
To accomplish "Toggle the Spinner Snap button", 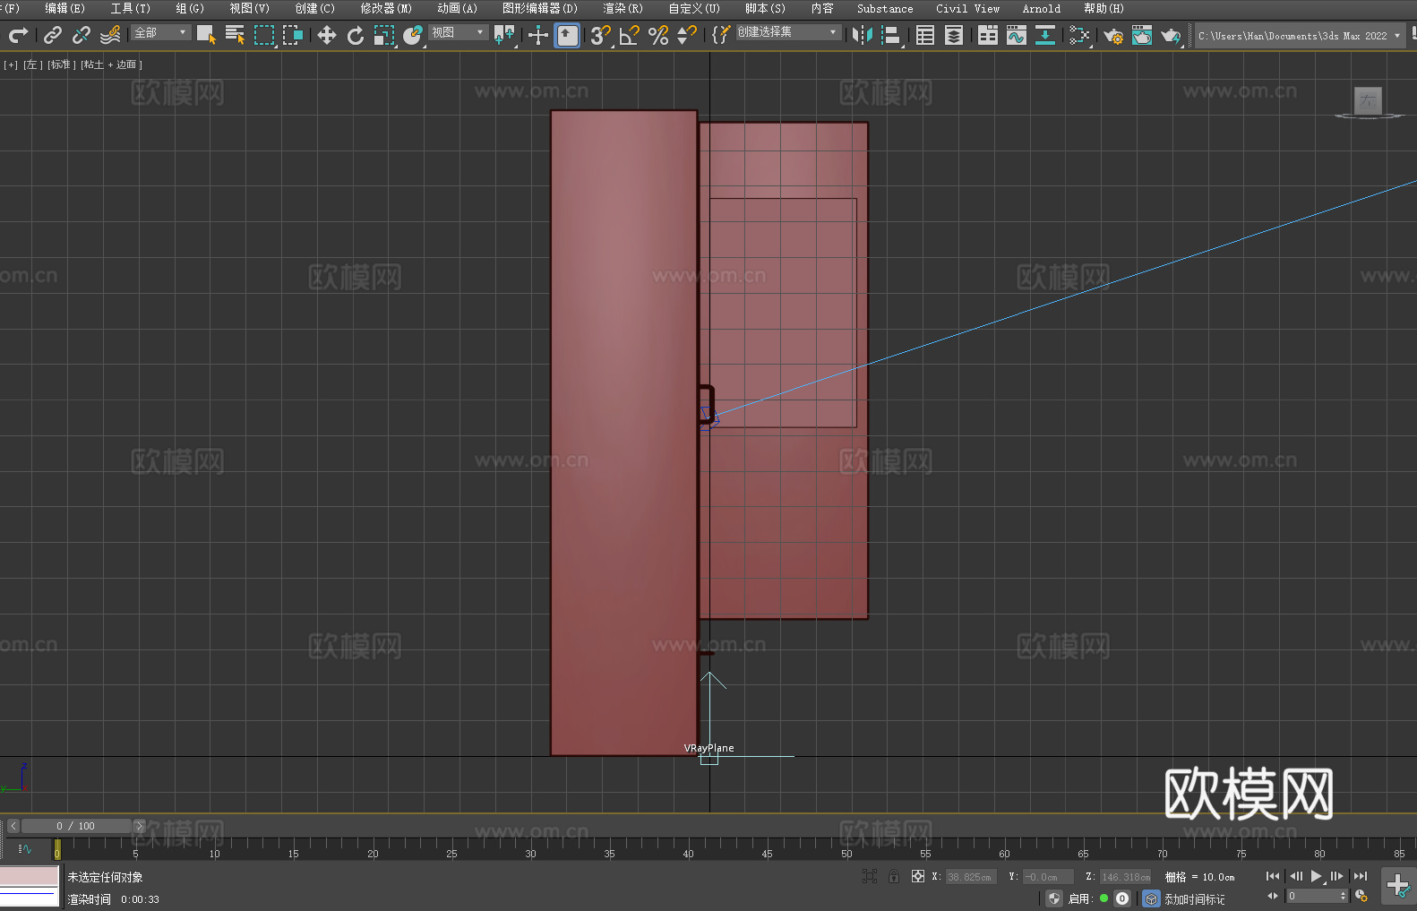I will pos(687,35).
